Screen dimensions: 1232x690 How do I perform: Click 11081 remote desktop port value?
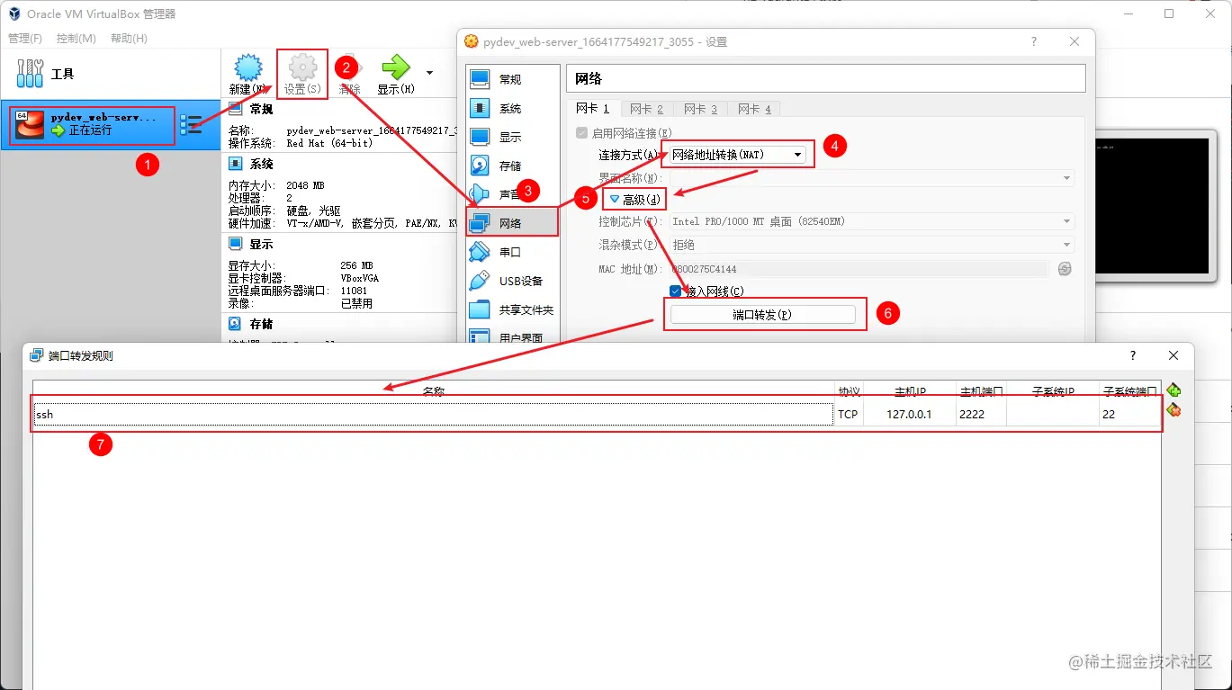click(354, 291)
